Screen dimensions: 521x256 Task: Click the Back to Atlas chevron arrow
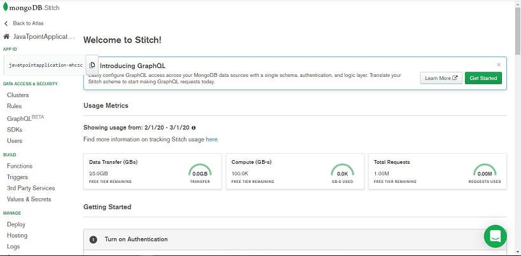click(6, 24)
